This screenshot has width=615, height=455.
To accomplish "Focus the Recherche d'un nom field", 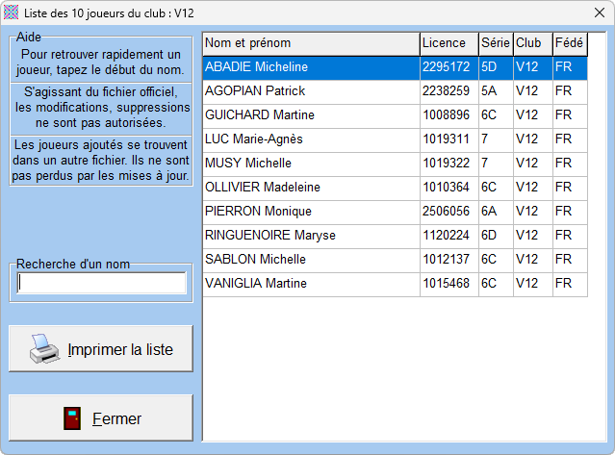I will point(102,283).
